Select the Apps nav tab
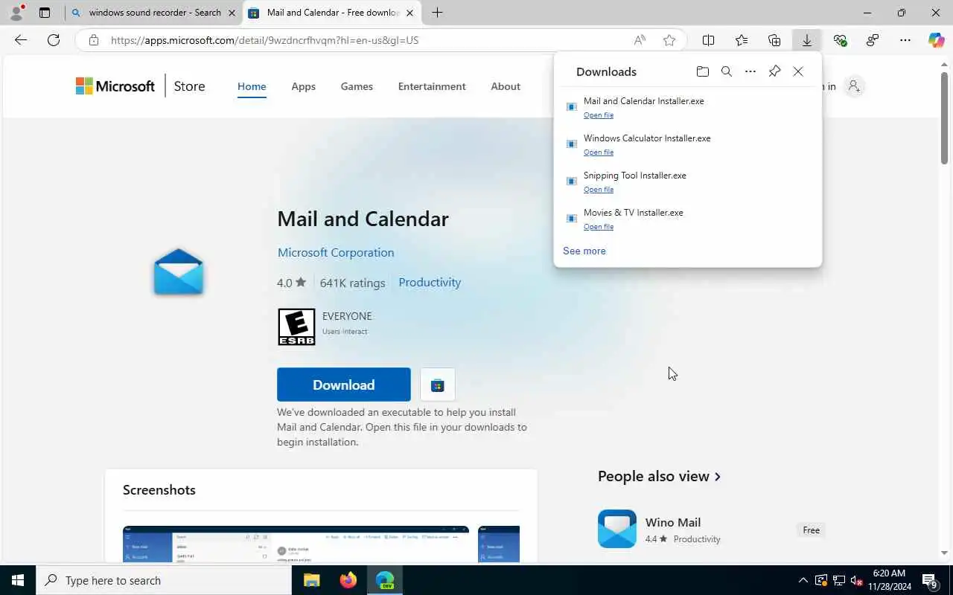The height and width of the screenshot is (595, 953). click(x=303, y=86)
